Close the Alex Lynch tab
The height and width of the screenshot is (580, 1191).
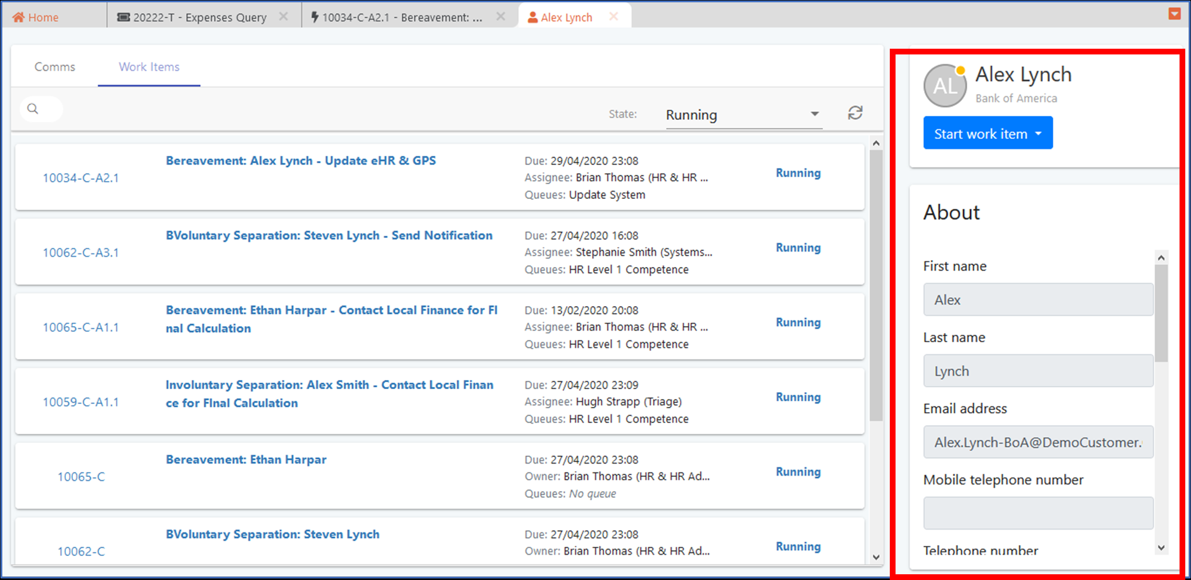tap(613, 17)
